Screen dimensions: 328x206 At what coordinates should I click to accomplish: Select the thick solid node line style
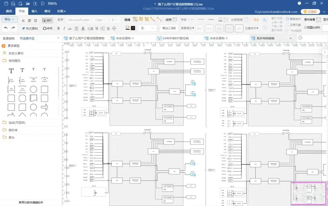(x=211, y=19)
